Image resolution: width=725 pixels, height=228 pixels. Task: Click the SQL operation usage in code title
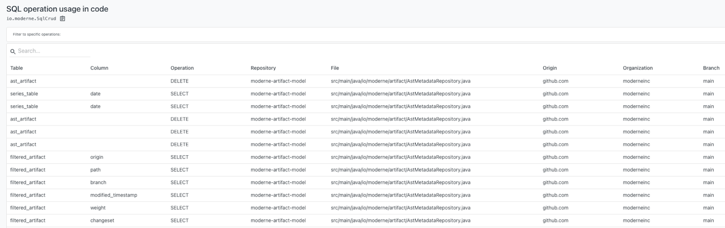click(x=57, y=9)
